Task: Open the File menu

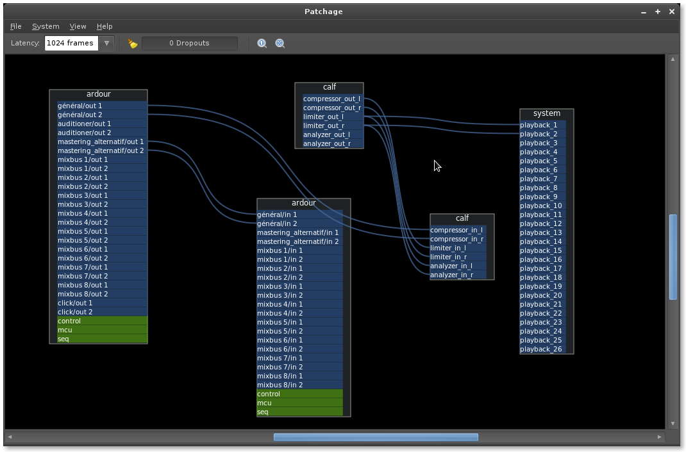Action: point(16,26)
